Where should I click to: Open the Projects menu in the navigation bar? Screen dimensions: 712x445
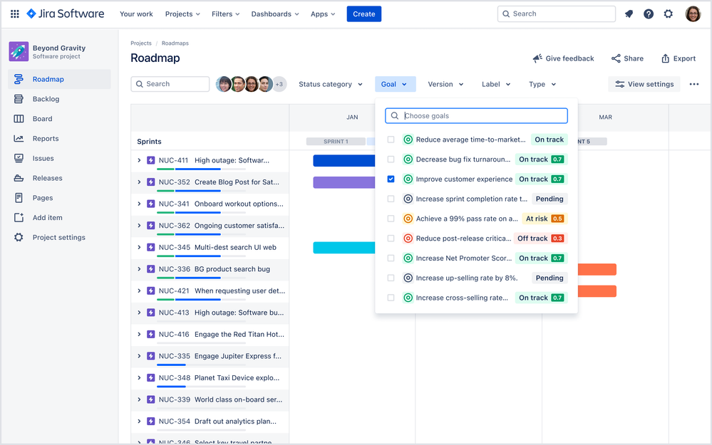182,14
